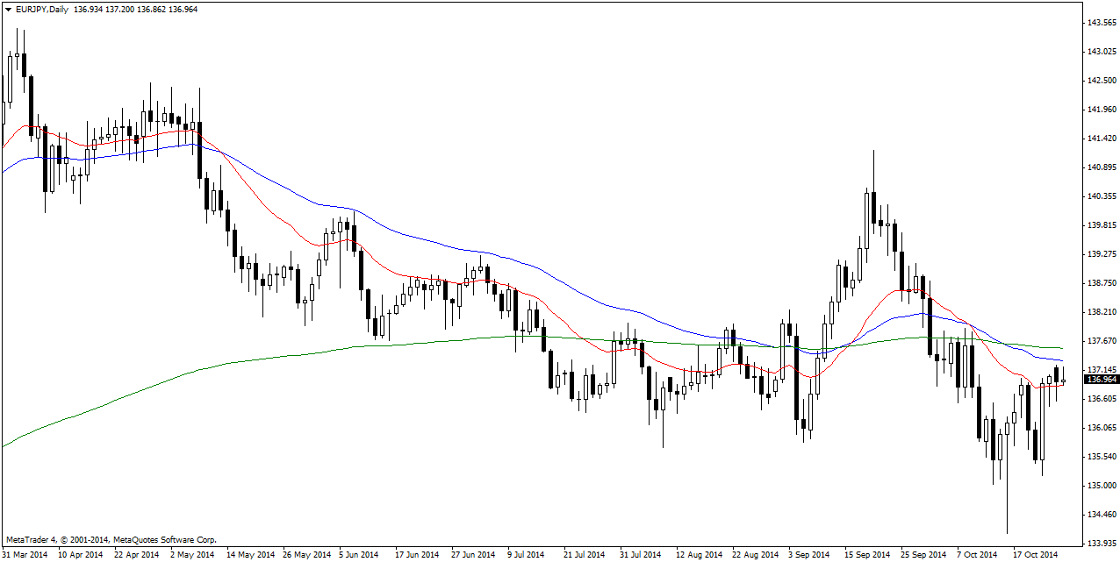Click the 137.145 price axis label
This screenshot has height=562, width=1120.
pos(1101,370)
